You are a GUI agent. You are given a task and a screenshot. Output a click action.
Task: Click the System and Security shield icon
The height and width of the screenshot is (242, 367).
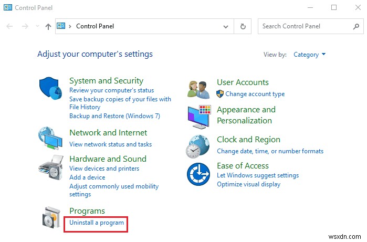[x=51, y=89]
